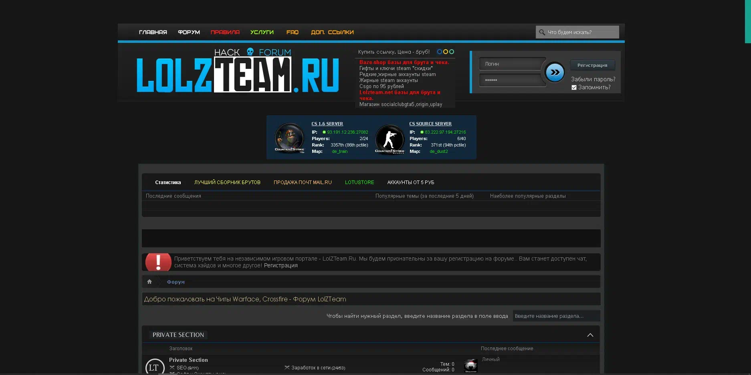Screen dimensions: 751x375
Task: Click the icon beside 'Заработок в сети'
Action: click(x=287, y=367)
